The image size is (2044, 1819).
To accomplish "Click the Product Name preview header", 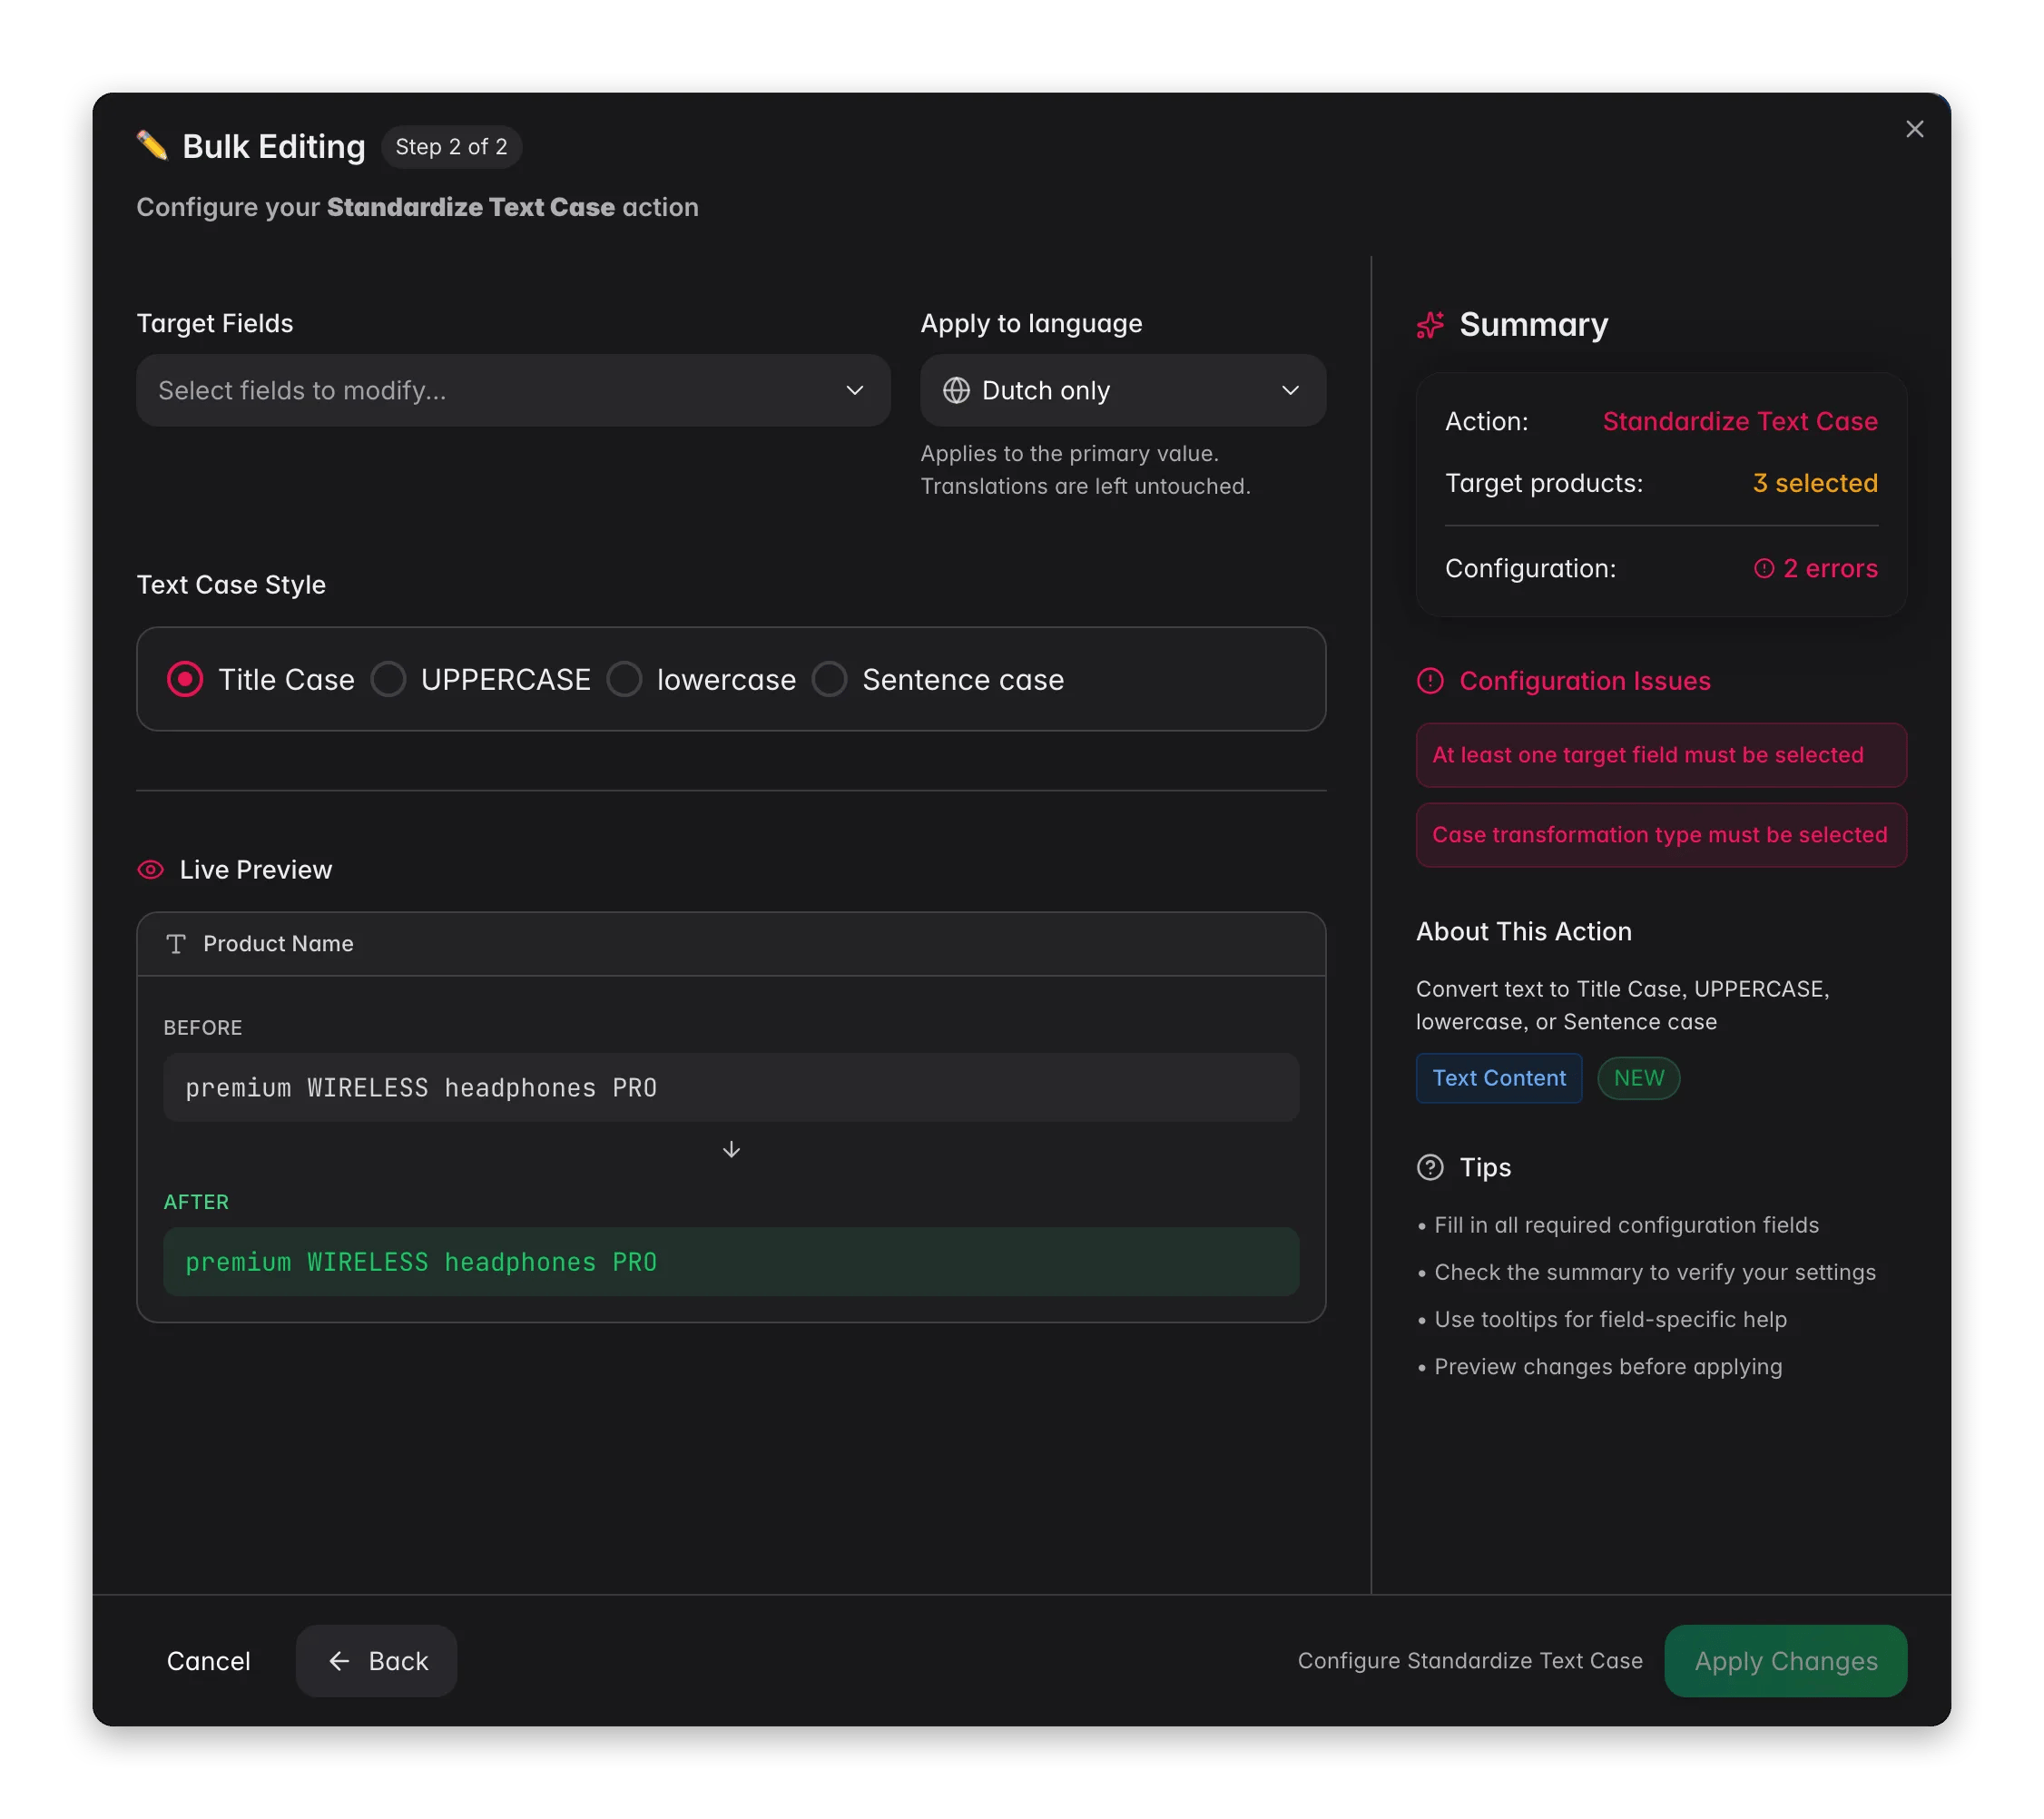I will (731, 944).
